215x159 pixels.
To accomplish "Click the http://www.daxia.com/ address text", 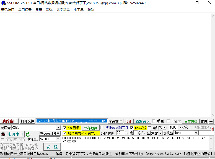I will point(164,154).
